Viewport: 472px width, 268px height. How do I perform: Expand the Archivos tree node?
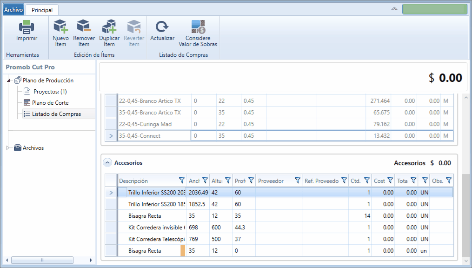click(8, 148)
